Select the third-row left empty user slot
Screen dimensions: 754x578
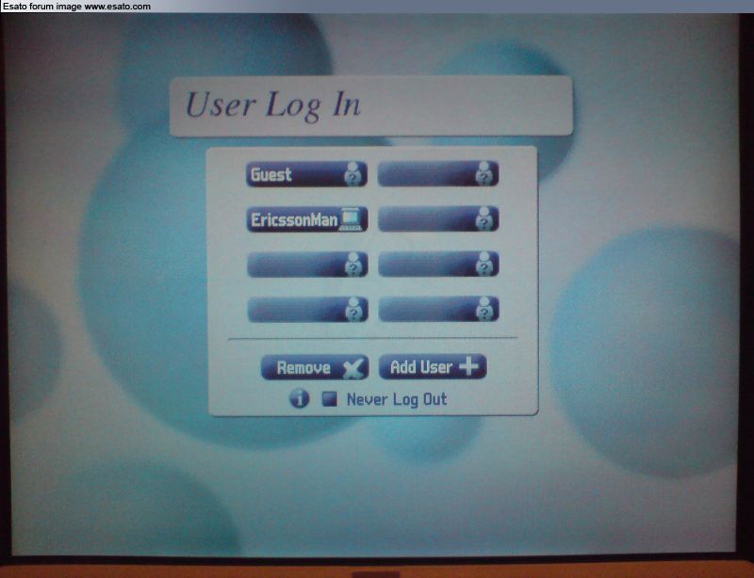[307, 265]
